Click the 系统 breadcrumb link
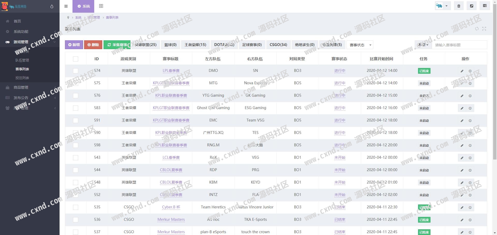This screenshot has width=497, height=235. click(x=78, y=18)
